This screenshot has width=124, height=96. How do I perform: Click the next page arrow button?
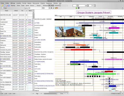point(41,93)
